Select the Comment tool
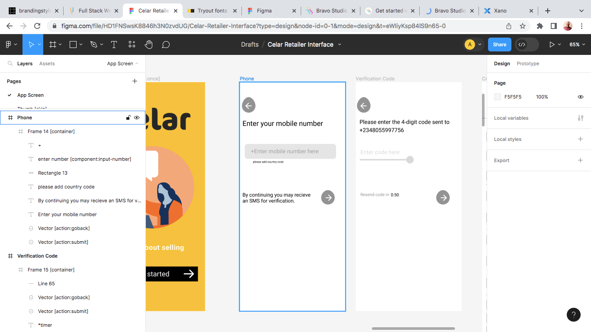 click(166, 45)
